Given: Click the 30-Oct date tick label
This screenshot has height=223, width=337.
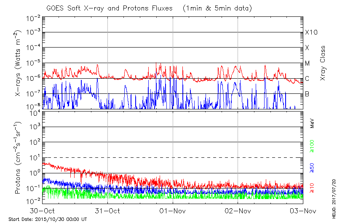Looking at the screenshot, I should point(42,210).
